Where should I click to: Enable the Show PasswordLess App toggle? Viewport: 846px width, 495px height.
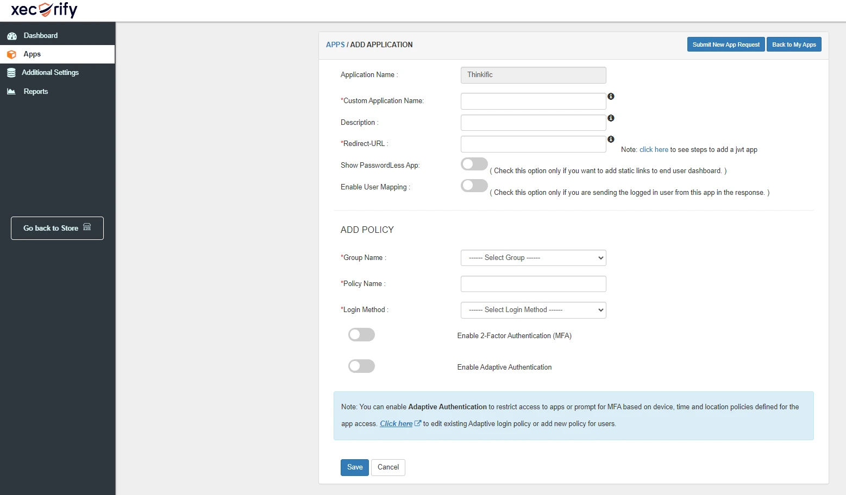pos(474,163)
